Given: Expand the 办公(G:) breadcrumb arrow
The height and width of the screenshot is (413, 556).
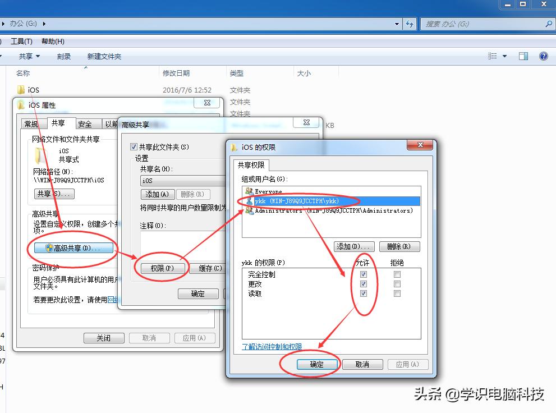Looking at the screenshot, I should coord(44,24).
